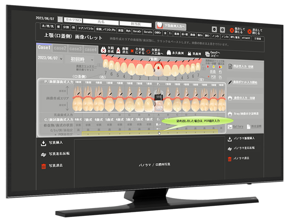This screenshot has height=222, width=287.
Task: Select the 永久歯列 teeth icon
Action: coord(168,53)
